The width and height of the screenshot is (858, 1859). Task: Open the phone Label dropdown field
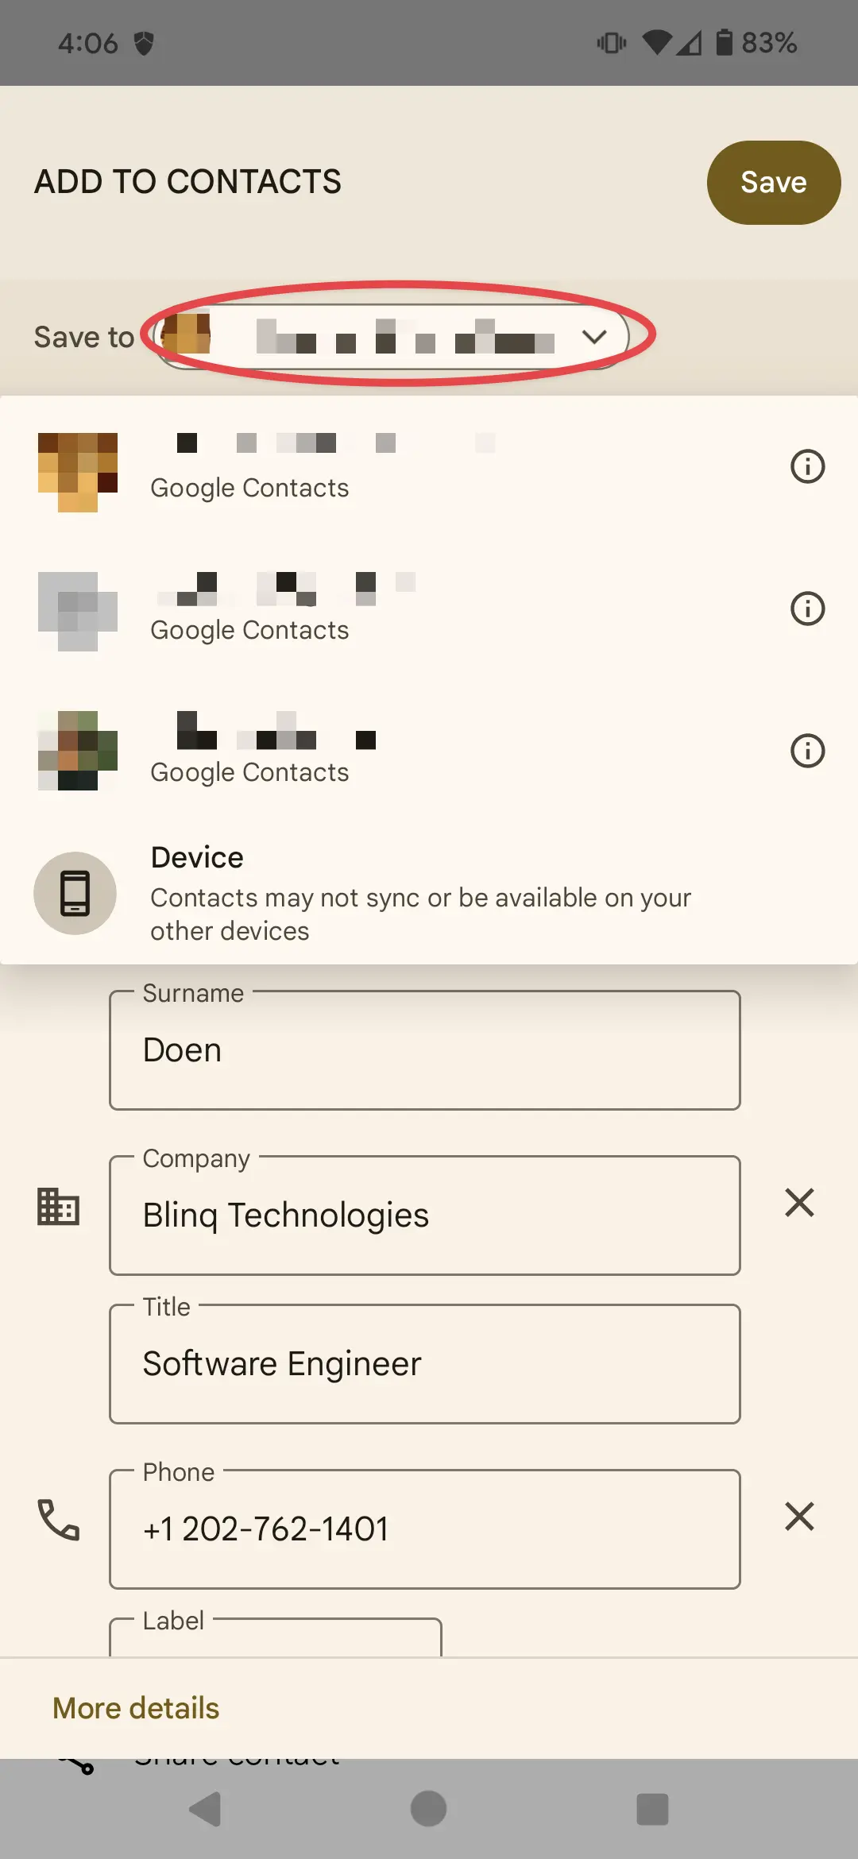coord(275,1637)
